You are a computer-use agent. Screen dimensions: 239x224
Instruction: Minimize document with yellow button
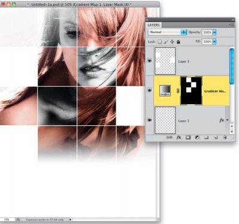pos(8,4)
